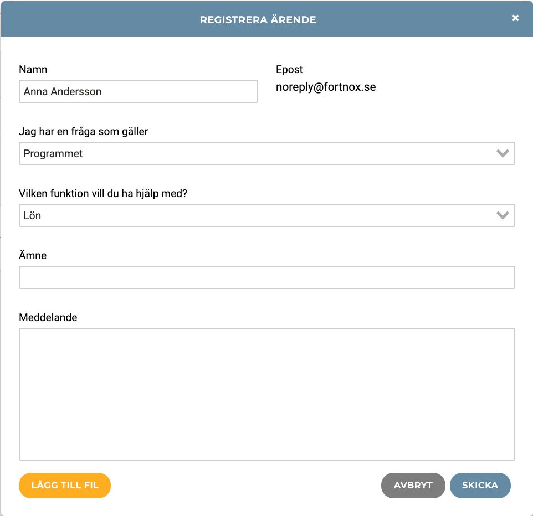Image resolution: width=533 pixels, height=516 pixels.
Task: Click the 'Jag har en fråga som gäller' label
Action: tap(83, 132)
